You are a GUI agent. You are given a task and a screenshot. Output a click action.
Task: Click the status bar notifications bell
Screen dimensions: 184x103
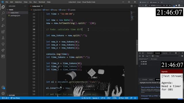coord(135,98)
